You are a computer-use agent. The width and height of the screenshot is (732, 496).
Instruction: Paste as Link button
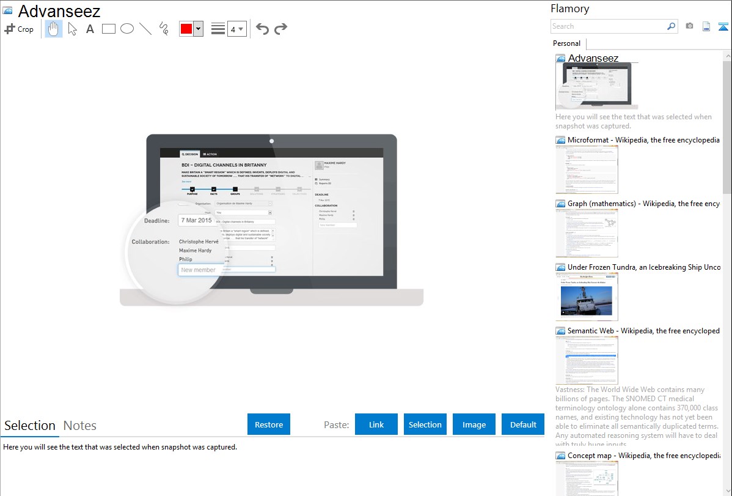(376, 424)
